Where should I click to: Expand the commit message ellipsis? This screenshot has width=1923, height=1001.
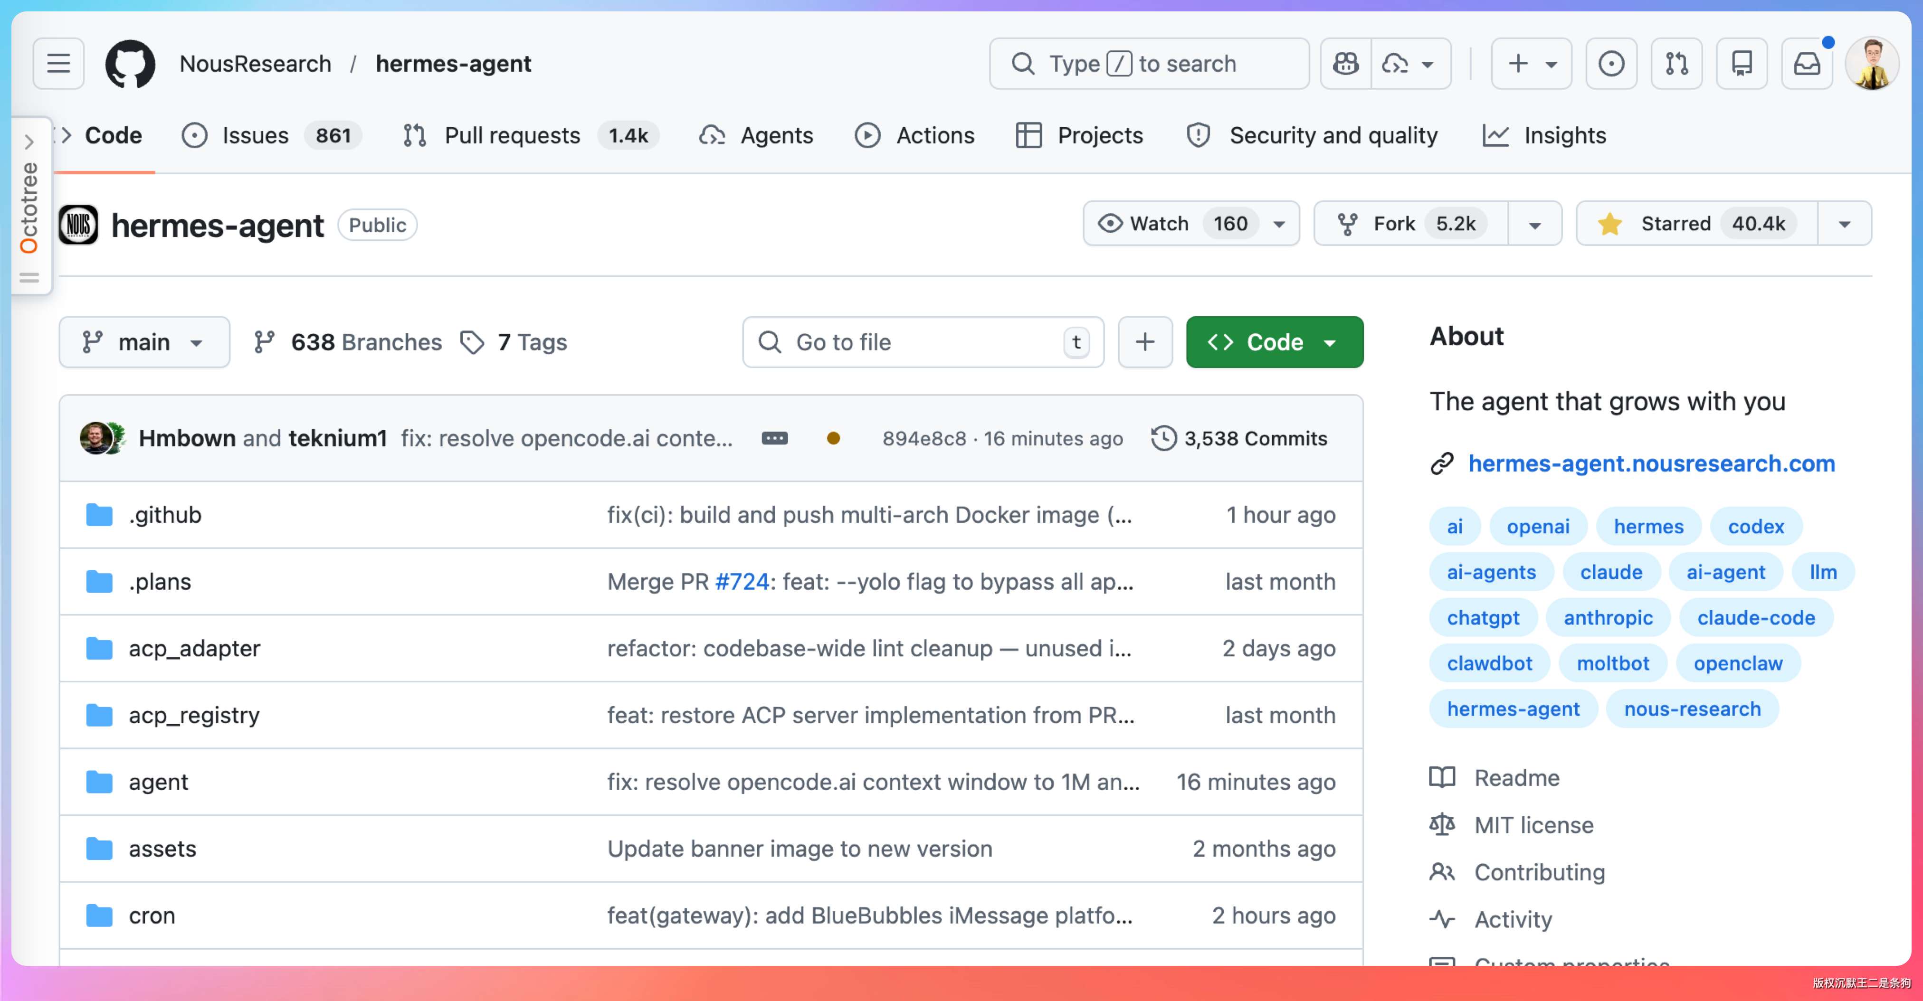coord(774,438)
